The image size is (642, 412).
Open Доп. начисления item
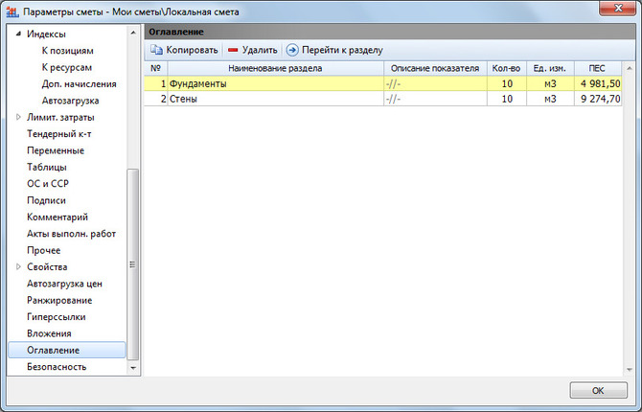(79, 84)
